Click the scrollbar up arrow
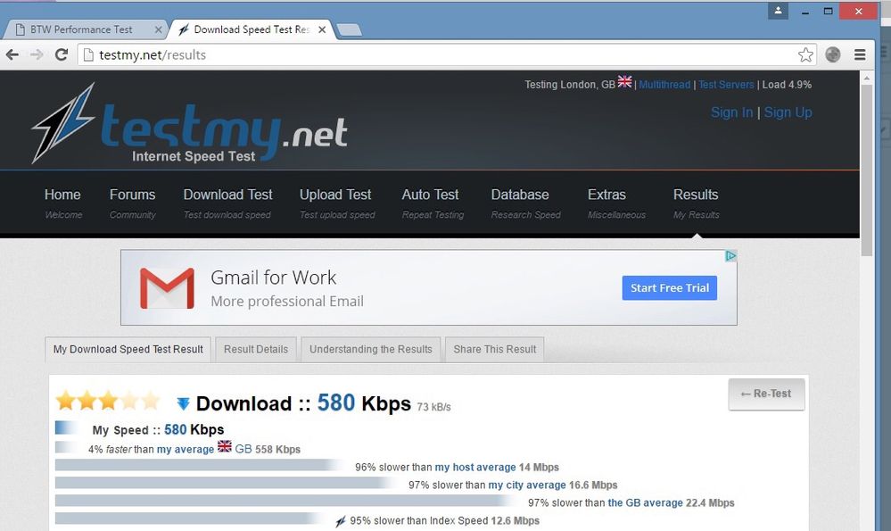The height and width of the screenshot is (531, 891). coord(866,78)
